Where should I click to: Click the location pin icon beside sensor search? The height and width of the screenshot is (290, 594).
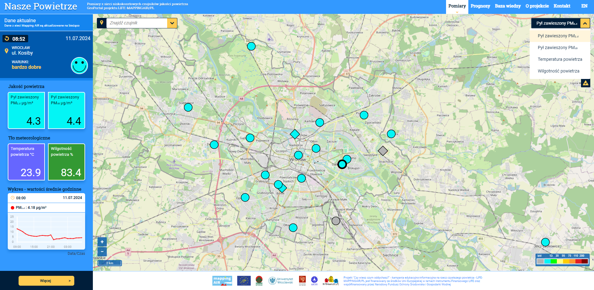point(102,23)
